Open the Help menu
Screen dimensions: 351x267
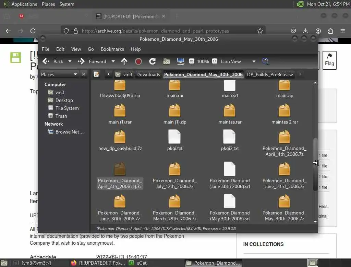136,49
